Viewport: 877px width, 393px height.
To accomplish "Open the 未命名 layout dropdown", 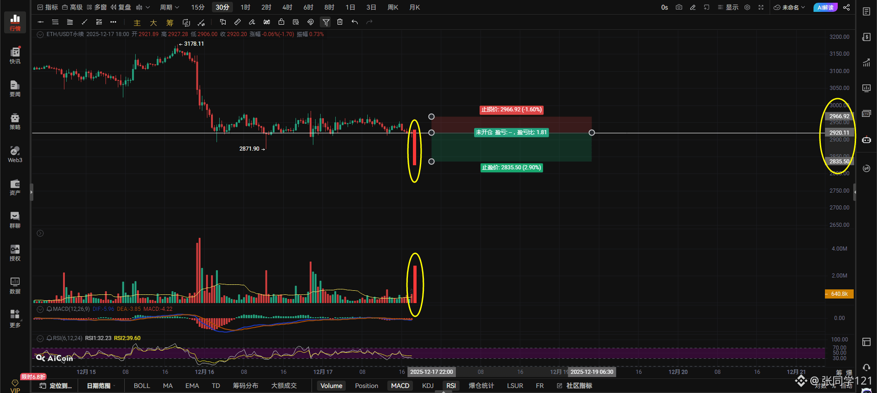I will click(789, 7).
